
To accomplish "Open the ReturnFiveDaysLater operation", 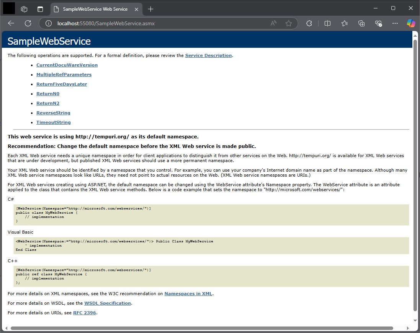I will pos(62,84).
